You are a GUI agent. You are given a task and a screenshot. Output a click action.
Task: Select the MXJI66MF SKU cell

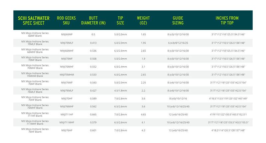pos(66,34)
